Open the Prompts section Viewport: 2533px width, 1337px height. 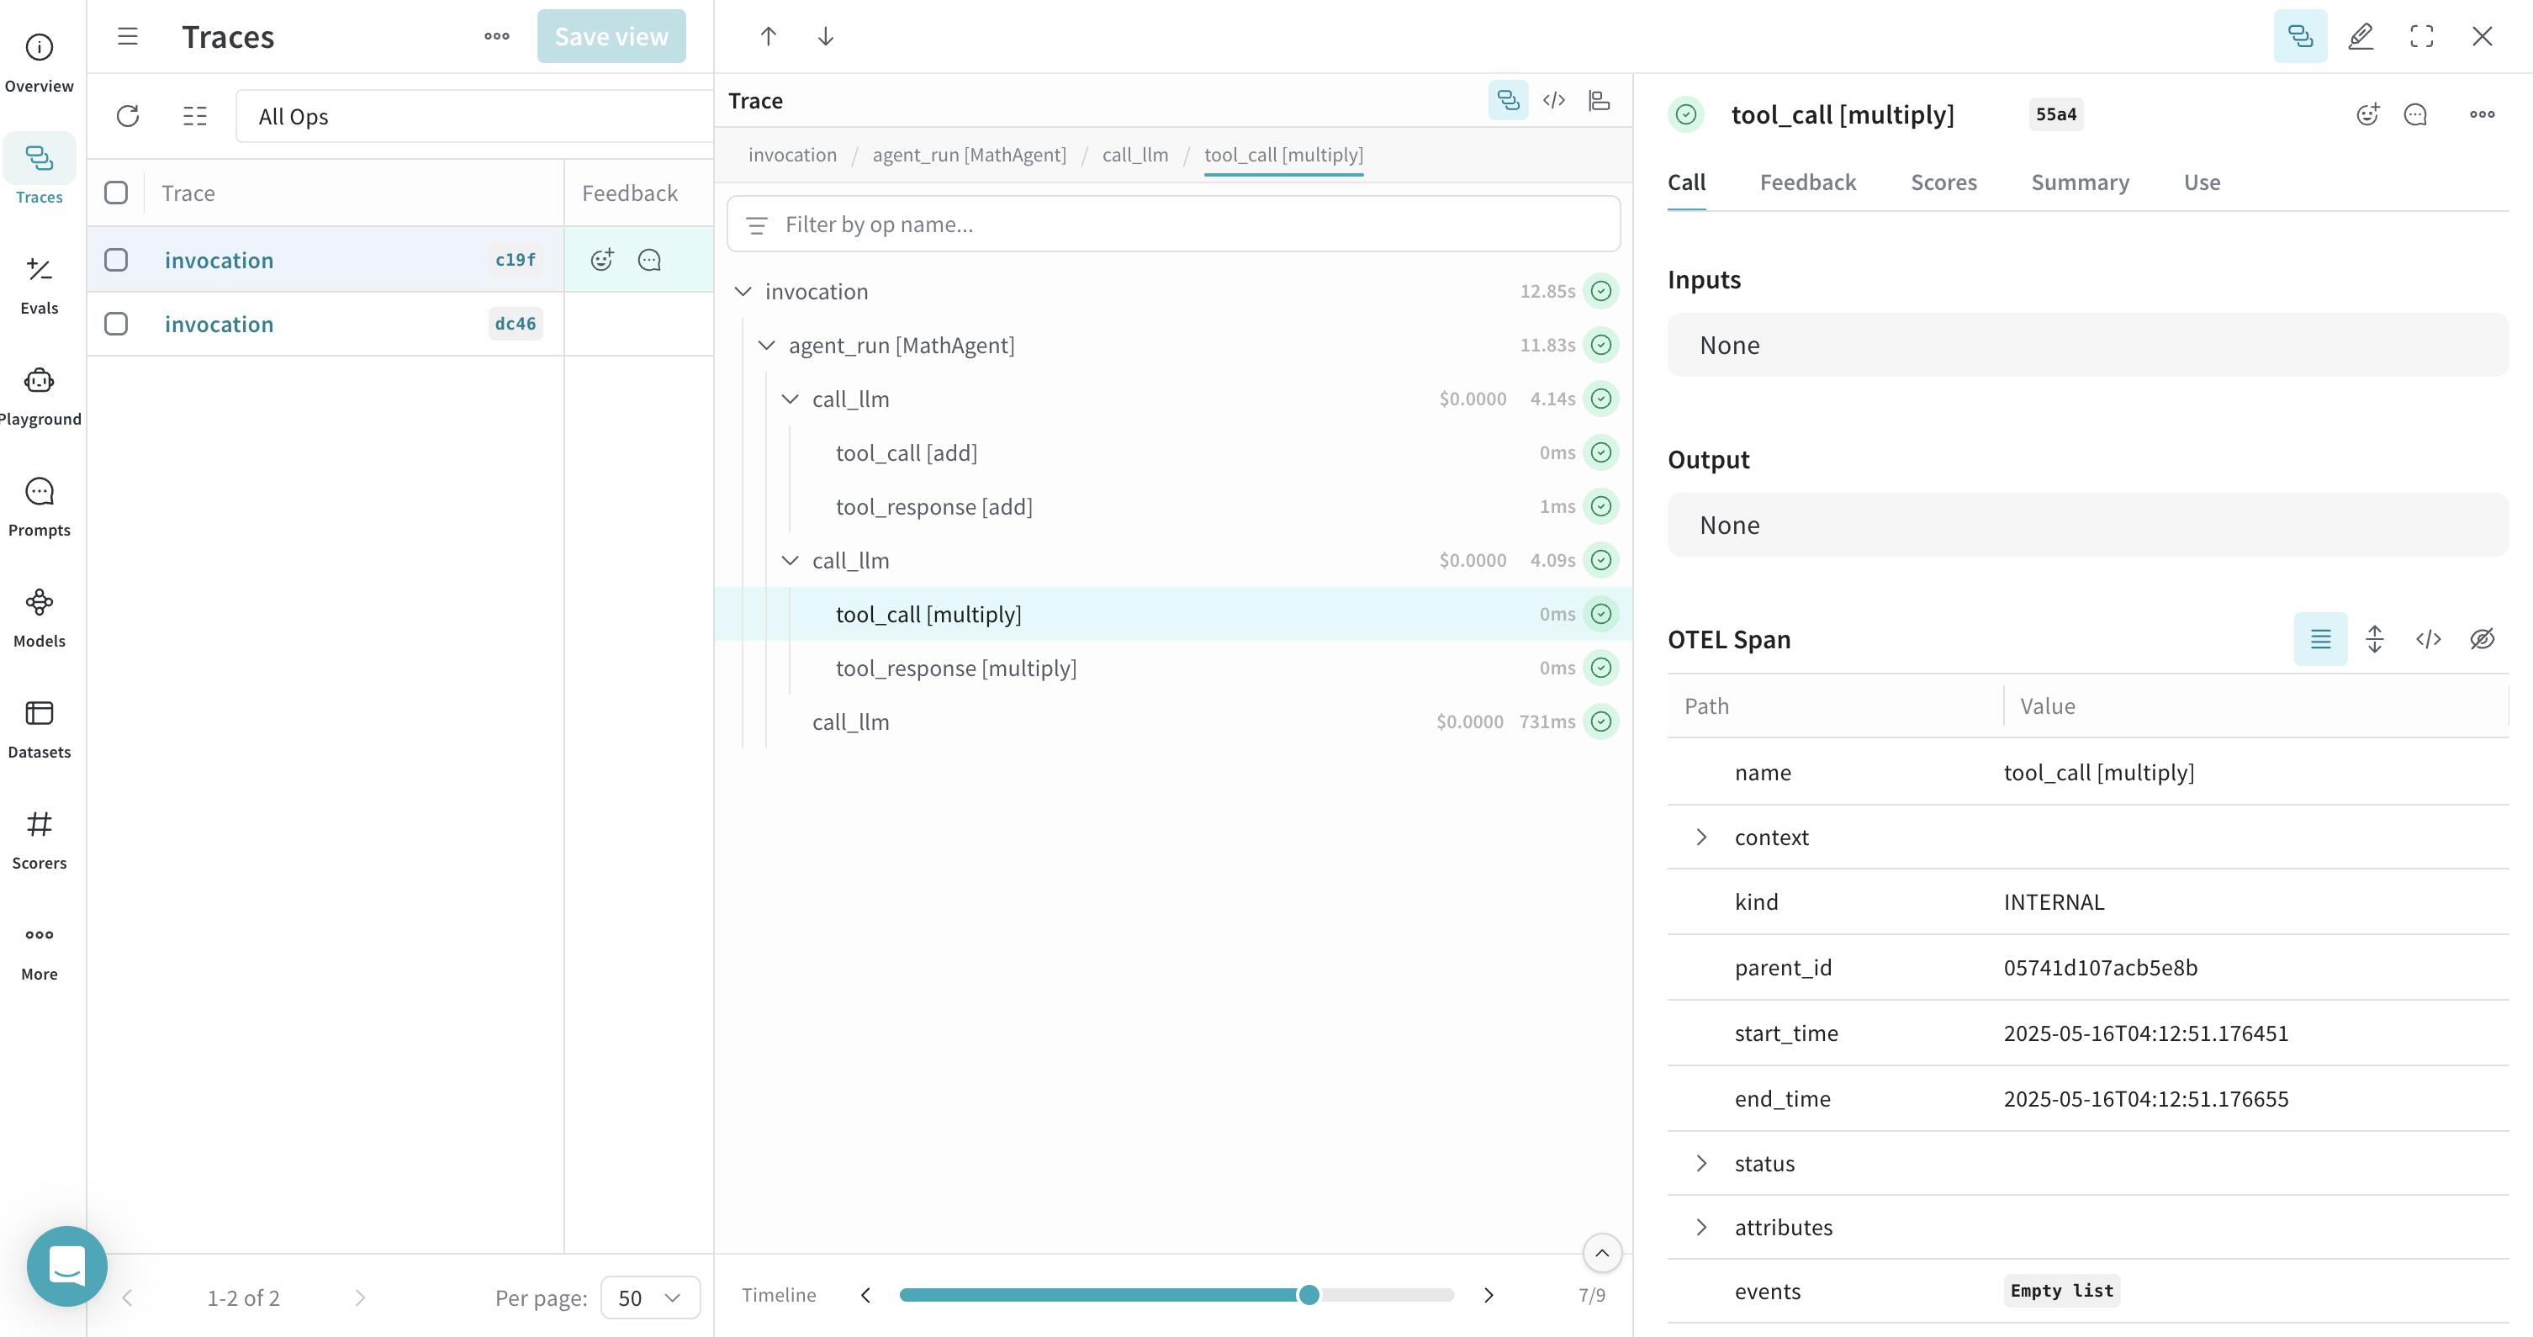(40, 507)
